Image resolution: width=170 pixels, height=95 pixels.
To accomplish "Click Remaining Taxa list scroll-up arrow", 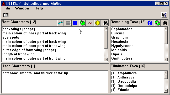I will 166,29.
